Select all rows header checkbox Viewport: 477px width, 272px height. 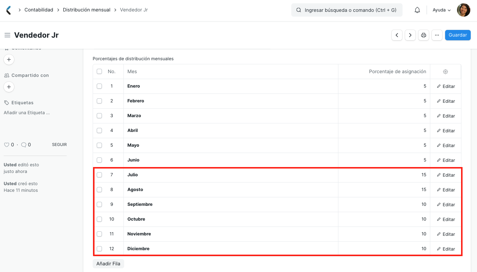tap(99, 71)
